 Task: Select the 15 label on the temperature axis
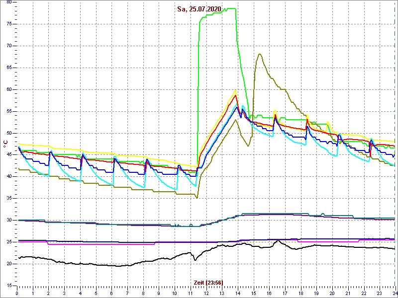(x=9, y=286)
